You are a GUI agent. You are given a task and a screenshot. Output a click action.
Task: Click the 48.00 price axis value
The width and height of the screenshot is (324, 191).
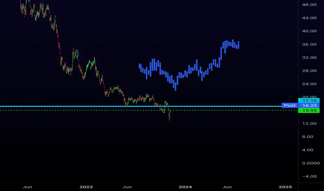click(309, 5)
